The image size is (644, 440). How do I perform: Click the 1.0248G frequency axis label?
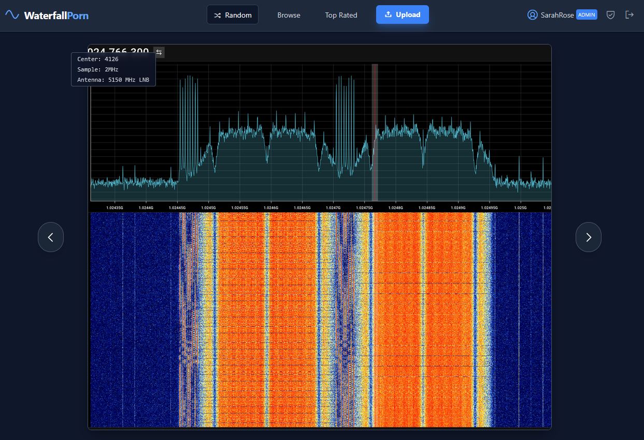pyautogui.click(x=395, y=208)
